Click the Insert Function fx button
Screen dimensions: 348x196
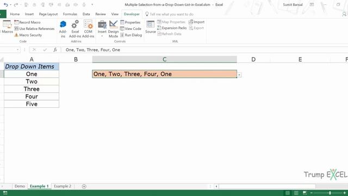(55, 50)
